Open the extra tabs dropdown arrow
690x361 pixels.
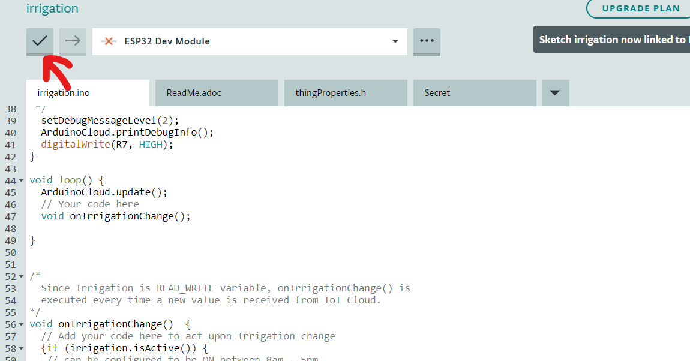pos(555,93)
